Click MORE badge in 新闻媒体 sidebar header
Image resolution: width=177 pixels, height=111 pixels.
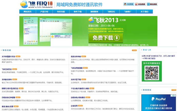point(174,90)
